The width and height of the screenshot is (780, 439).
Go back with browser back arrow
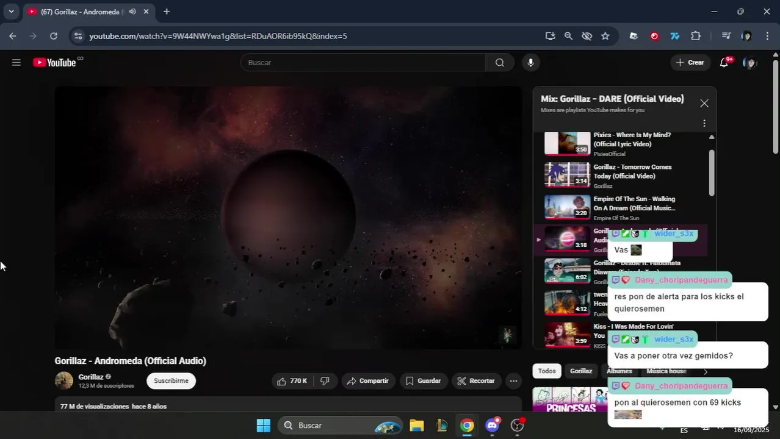tap(13, 36)
